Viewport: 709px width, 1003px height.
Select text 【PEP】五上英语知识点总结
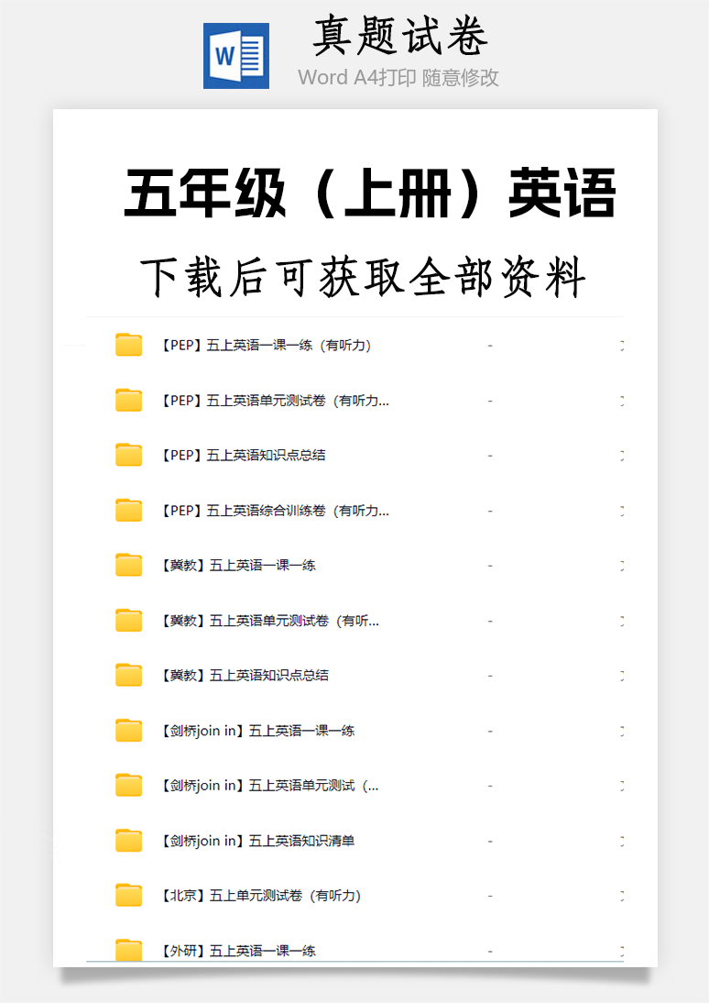pos(243,456)
